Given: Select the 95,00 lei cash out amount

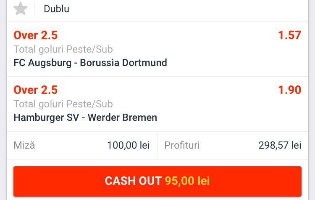Looking at the screenshot, I should pos(187,181).
